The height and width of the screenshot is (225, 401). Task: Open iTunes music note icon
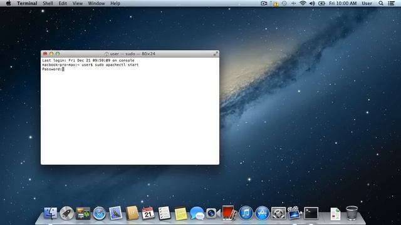[x=246, y=213]
